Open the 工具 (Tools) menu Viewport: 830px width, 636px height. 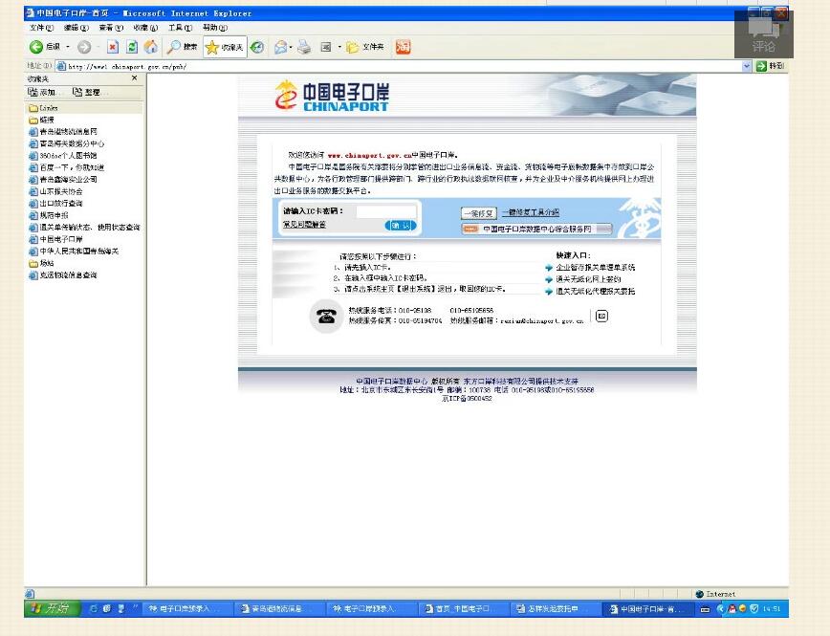pos(180,28)
